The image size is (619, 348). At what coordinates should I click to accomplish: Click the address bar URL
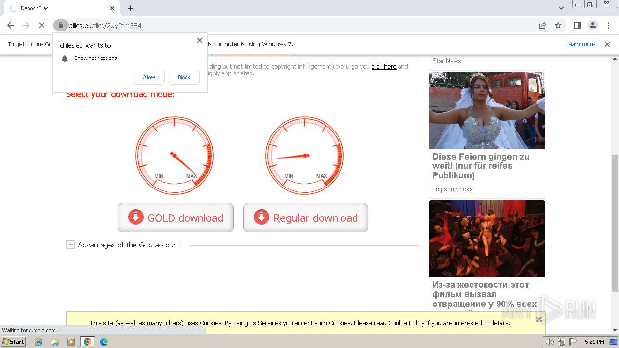[104, 26]
